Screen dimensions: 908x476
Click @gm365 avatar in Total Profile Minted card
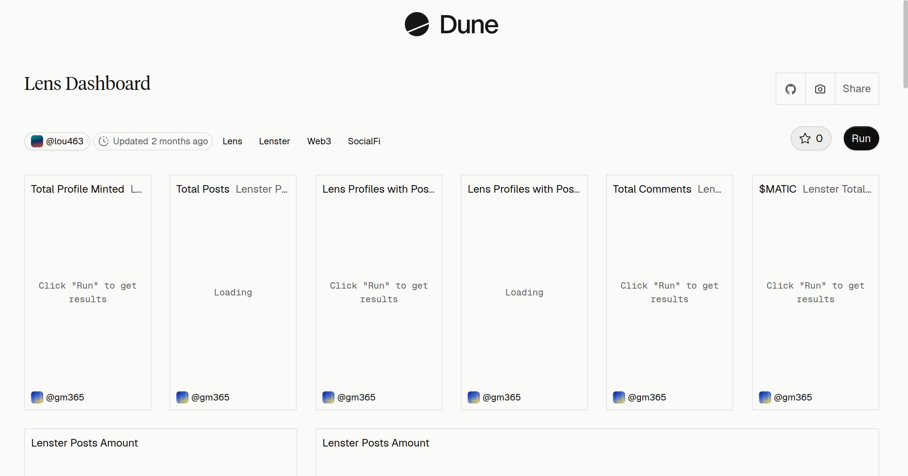[x=37, y=397]
